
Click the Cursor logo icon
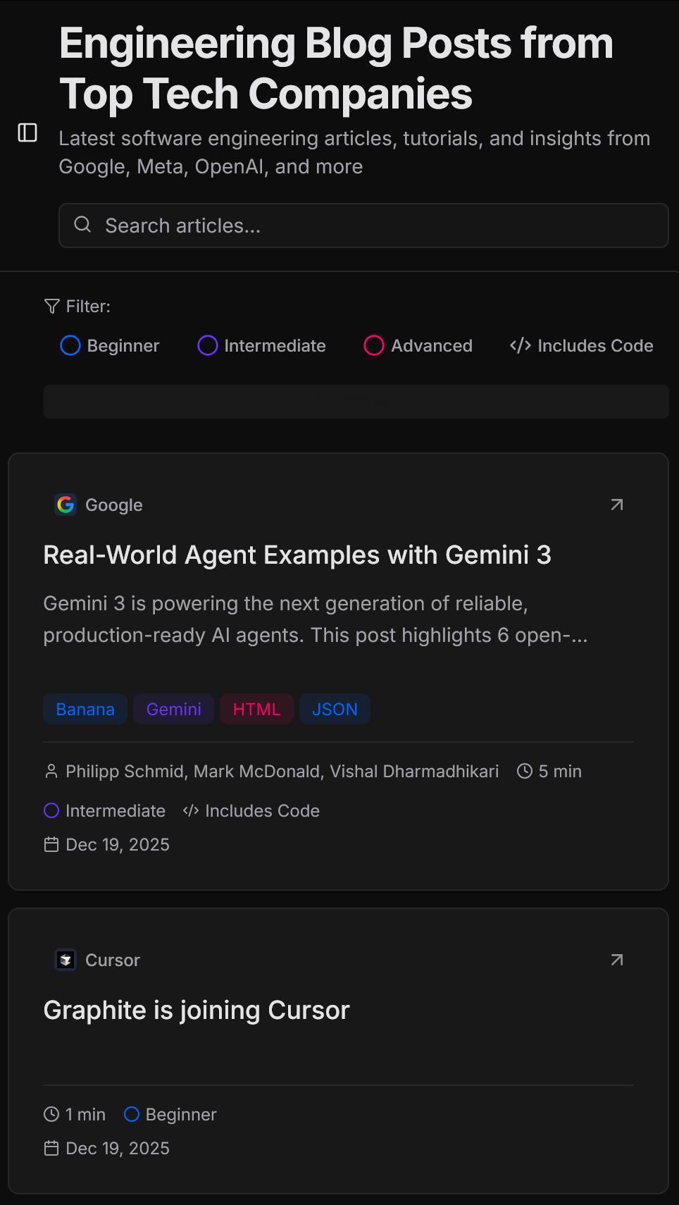[66, 960]
